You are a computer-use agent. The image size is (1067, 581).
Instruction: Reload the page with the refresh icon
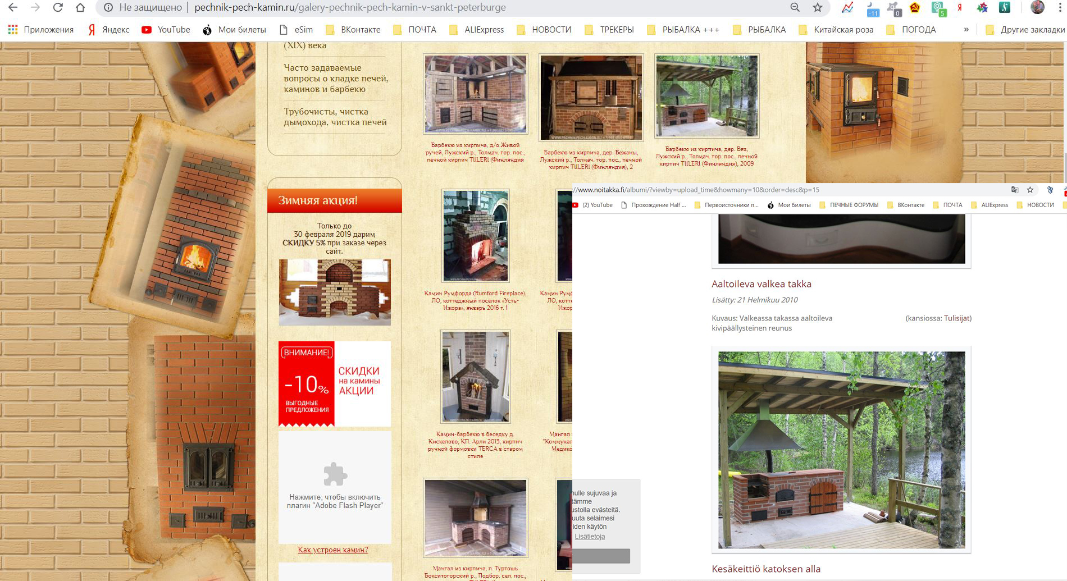[57, 7]
